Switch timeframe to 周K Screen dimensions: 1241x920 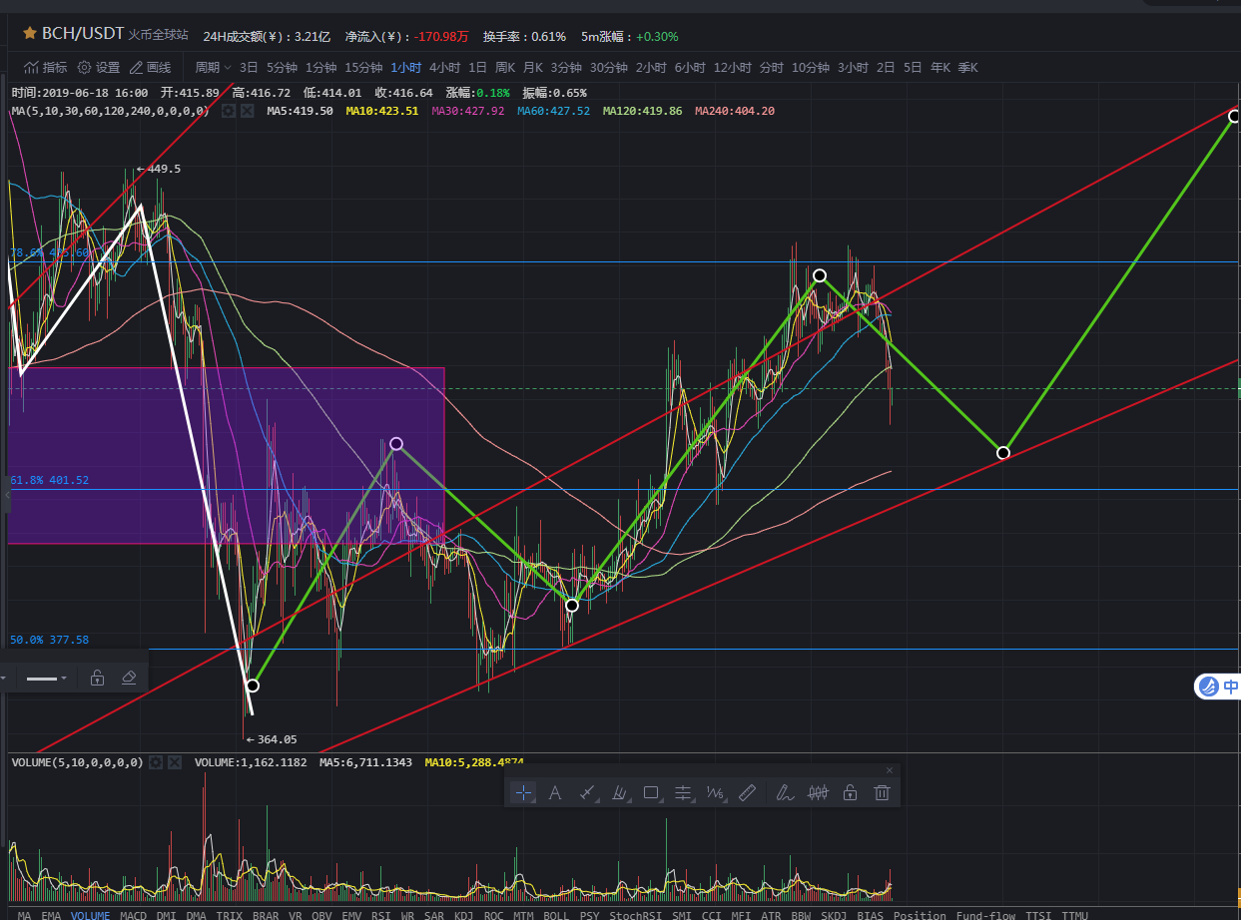coord(504,68)
